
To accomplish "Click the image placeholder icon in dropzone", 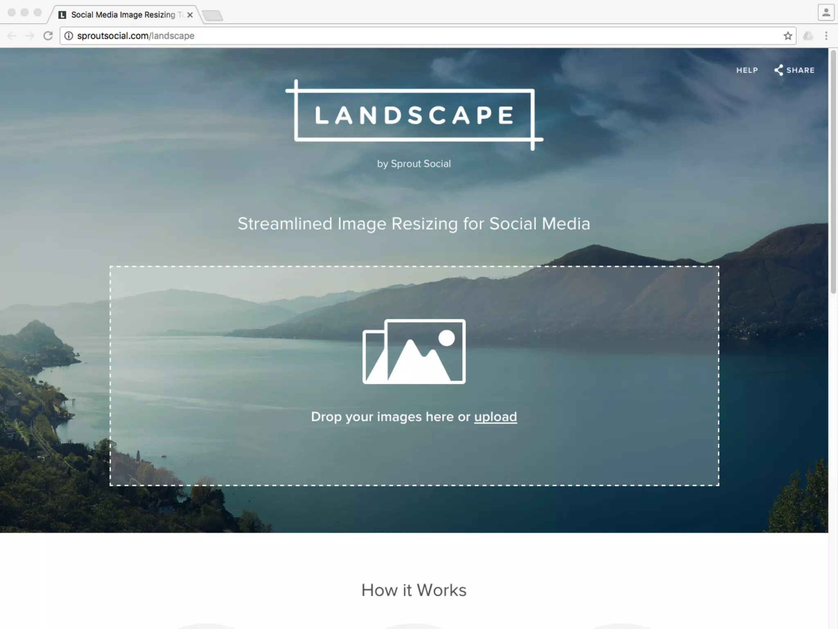I will [414, 351].
